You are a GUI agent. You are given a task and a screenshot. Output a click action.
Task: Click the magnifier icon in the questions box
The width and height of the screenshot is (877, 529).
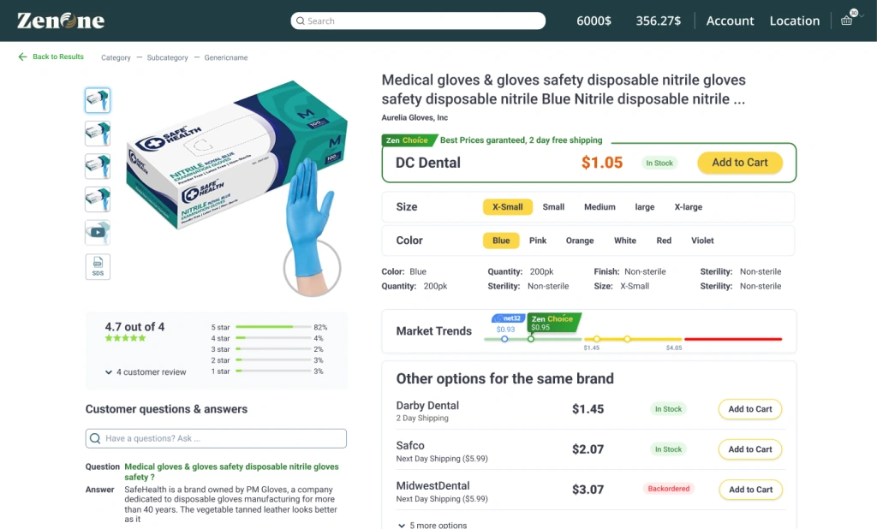pyautogui.click(x=95, y=438)
